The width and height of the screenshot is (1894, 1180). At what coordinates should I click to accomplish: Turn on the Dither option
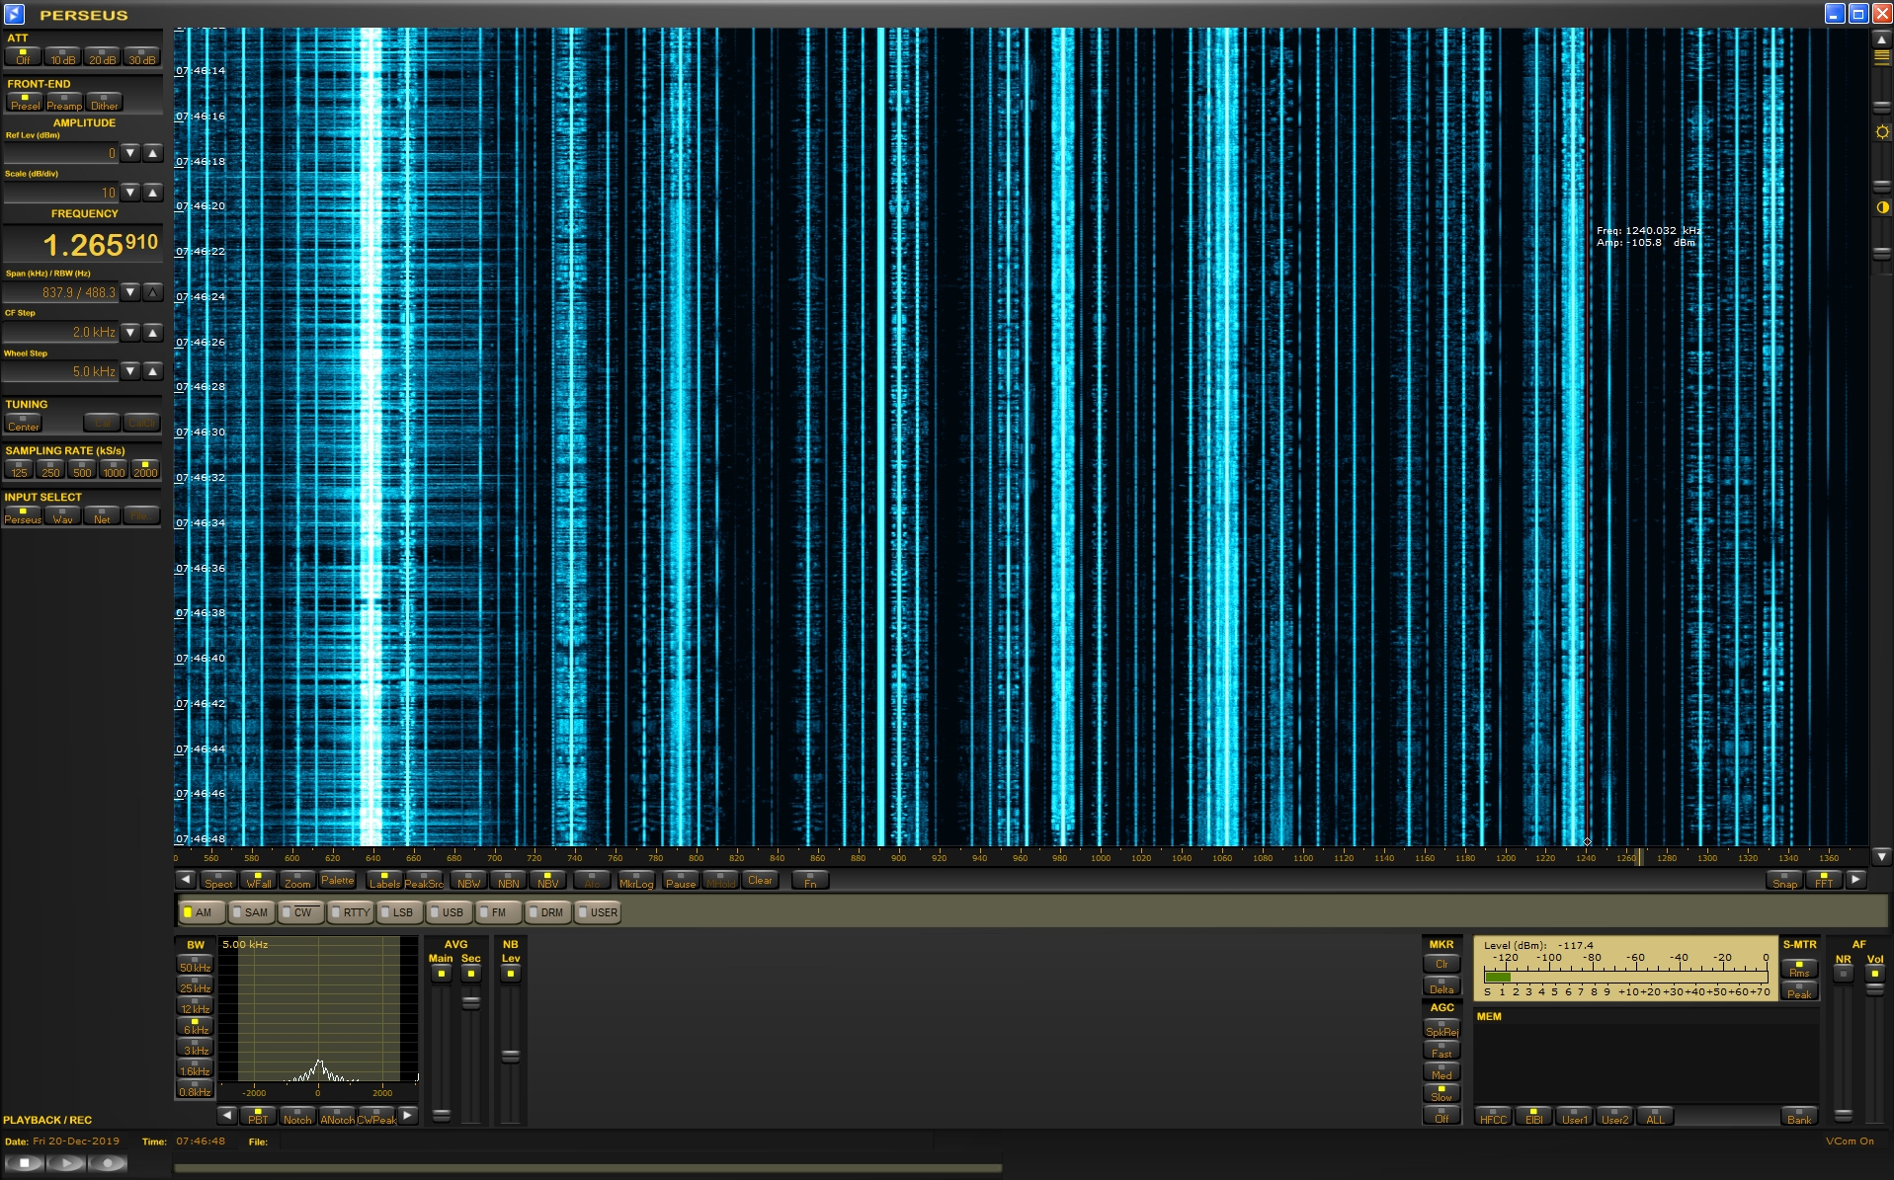(104, 102)
